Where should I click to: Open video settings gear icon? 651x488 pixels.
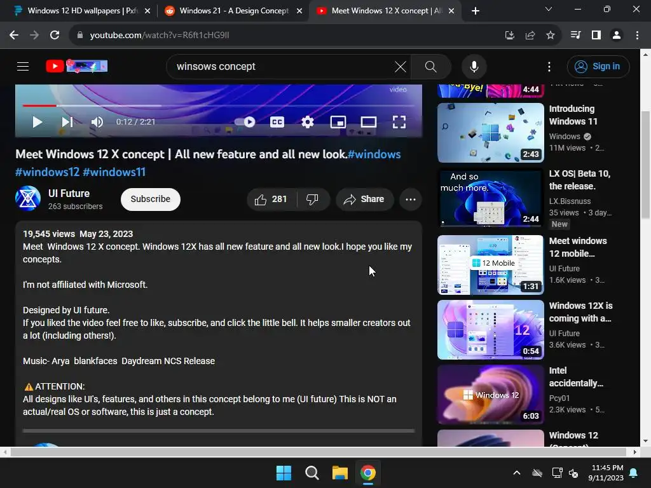click(x=307, y=122)
